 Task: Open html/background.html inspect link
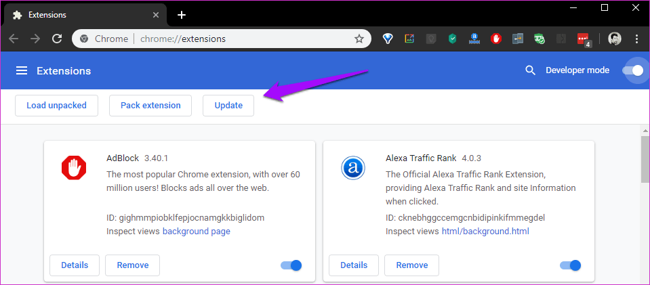click(485, 231)
